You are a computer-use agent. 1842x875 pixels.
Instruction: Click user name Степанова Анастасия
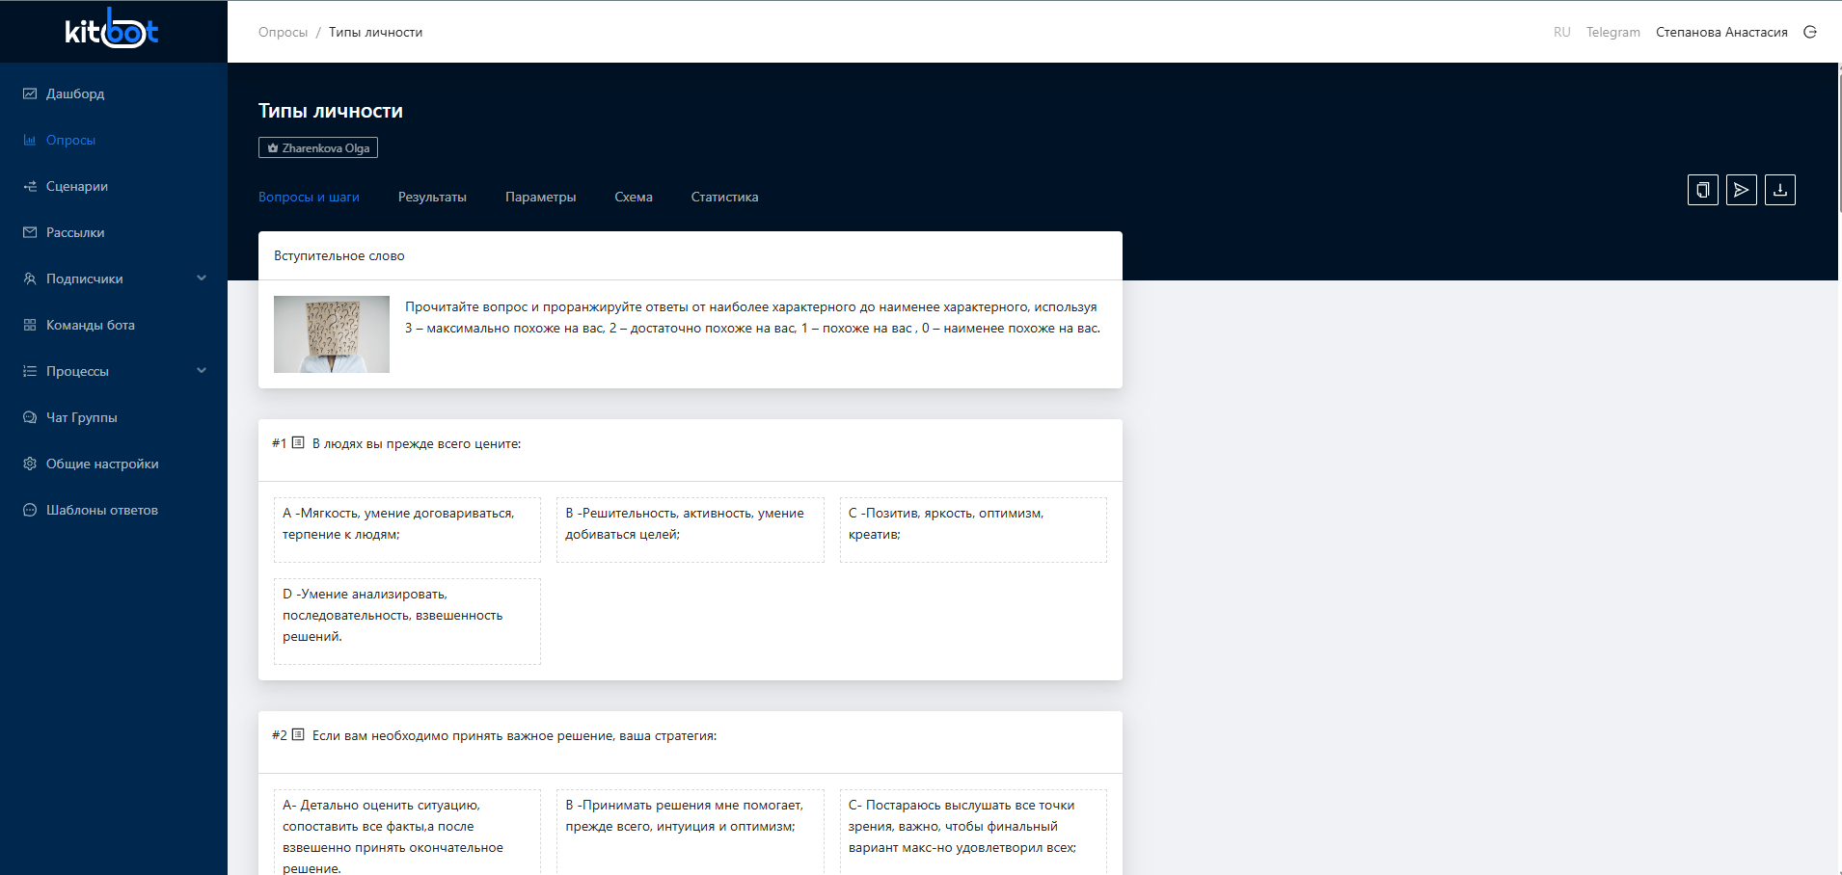[x=1721, y=32]
